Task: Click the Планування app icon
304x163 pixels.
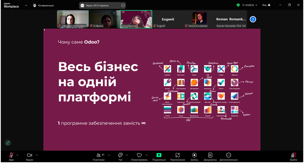Action: [181, 96]
